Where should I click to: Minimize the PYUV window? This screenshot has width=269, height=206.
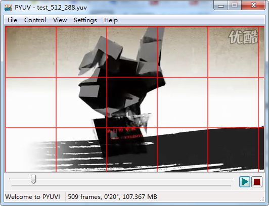(221, 6)
